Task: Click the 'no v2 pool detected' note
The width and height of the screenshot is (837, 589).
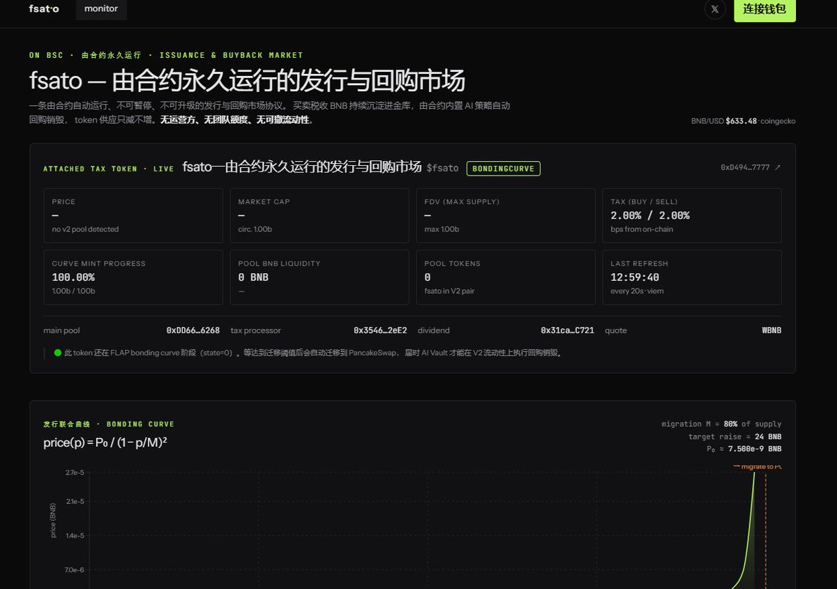Action: click(x=85, y=229)
